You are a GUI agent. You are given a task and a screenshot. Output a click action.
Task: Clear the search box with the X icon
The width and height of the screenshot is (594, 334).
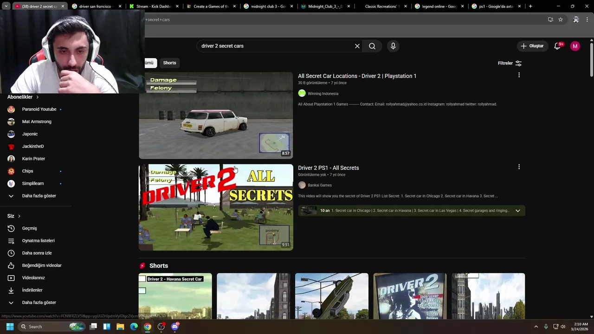coord(357,46)
